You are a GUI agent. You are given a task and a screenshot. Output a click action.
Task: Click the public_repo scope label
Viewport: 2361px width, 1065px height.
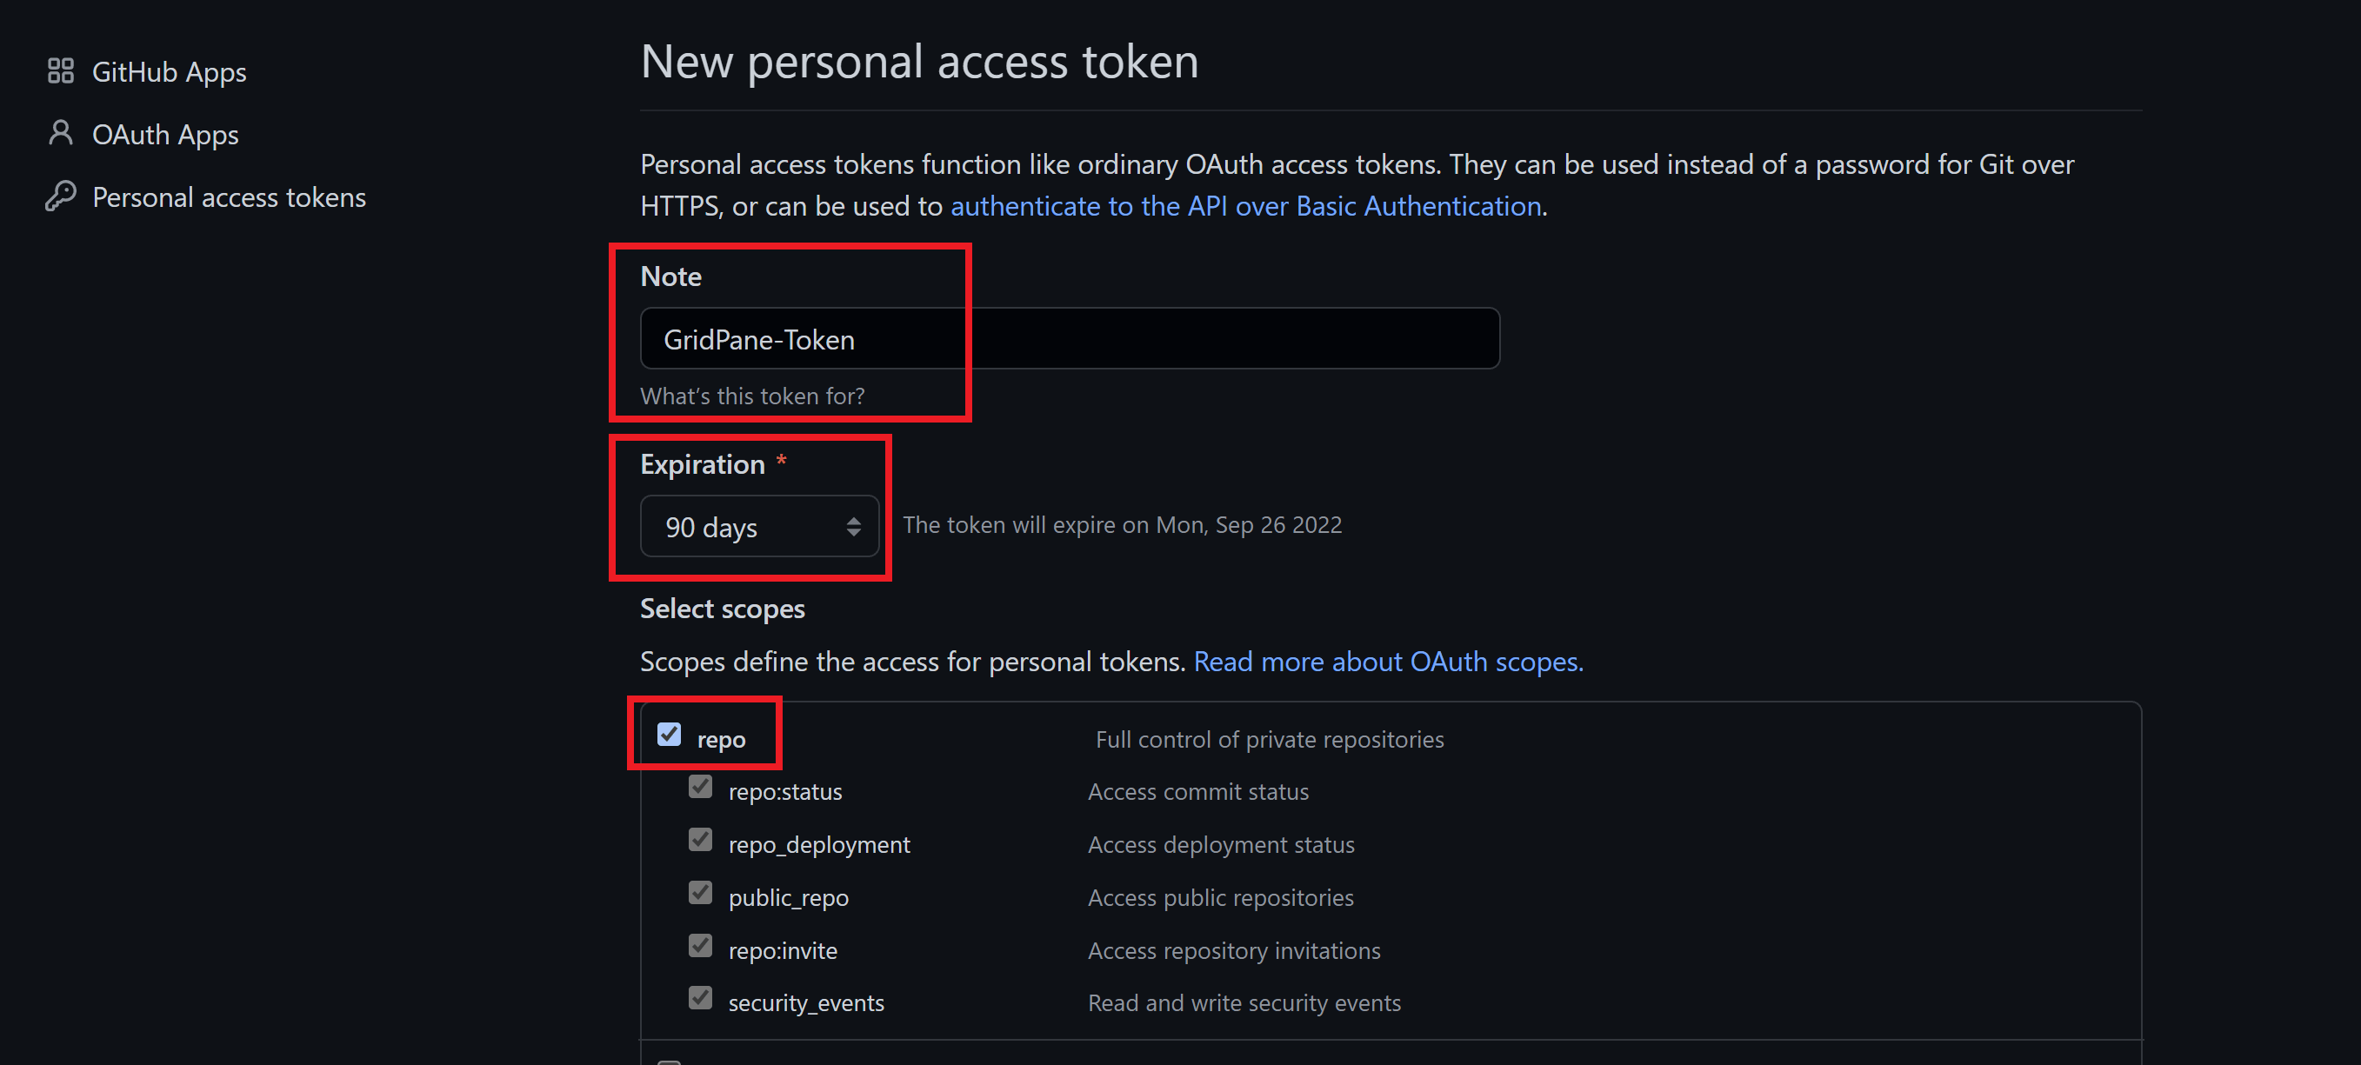(788, 898)
